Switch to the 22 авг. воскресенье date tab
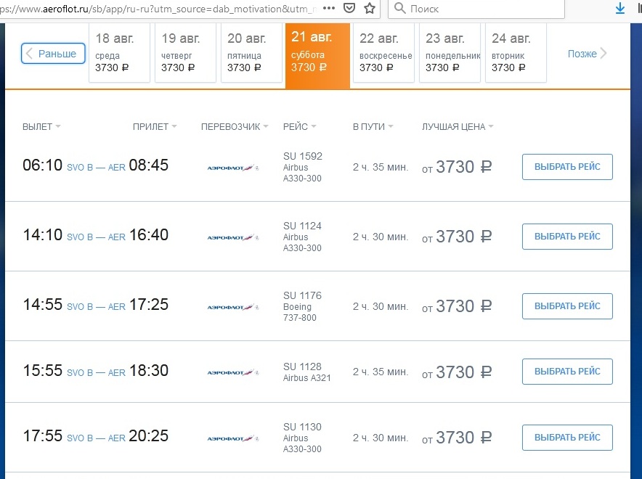This screenshot has height=479, width=642. pos(383,52)
